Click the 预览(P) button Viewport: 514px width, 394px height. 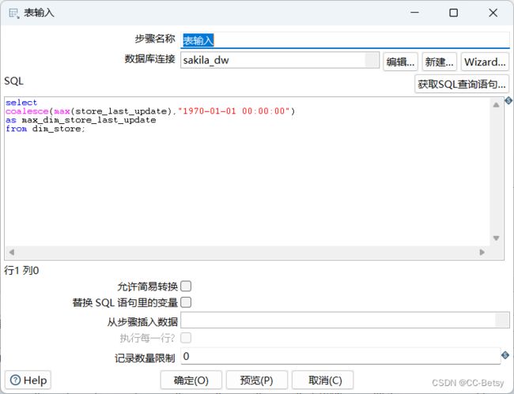[257, 381]
